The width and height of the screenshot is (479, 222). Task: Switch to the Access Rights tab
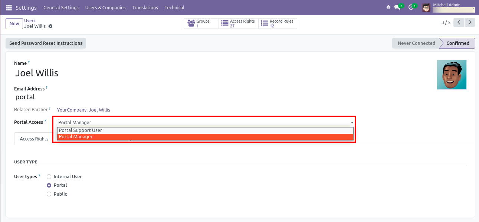pyautogui.click(x=34, y=139)
